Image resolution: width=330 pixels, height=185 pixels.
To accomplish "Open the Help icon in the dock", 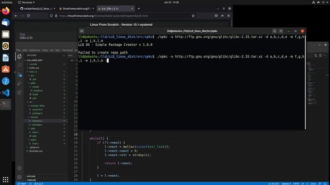I will 6,81.
